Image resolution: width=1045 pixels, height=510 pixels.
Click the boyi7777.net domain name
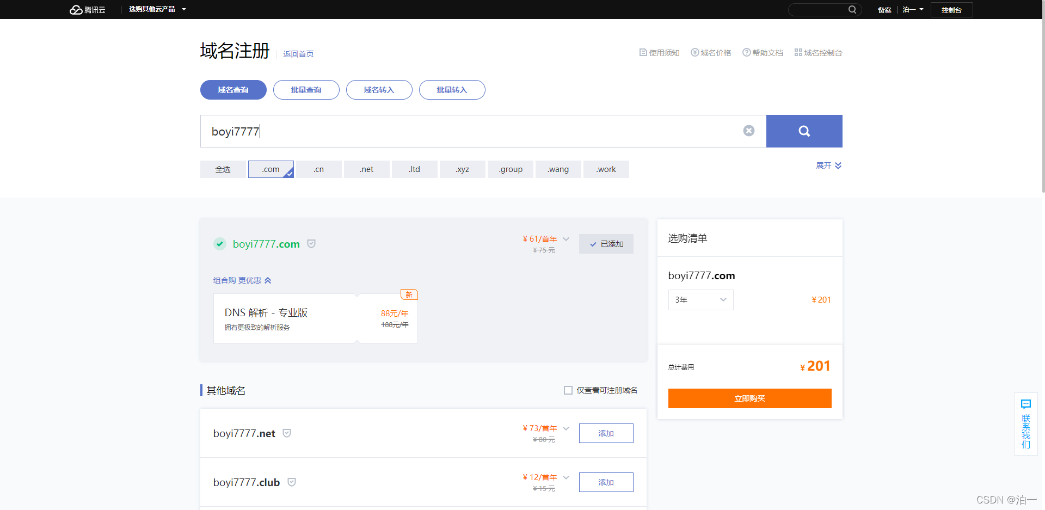click(x=244, y=433)
